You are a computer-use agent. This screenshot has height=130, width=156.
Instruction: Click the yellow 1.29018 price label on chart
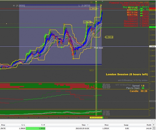[109, 37]
